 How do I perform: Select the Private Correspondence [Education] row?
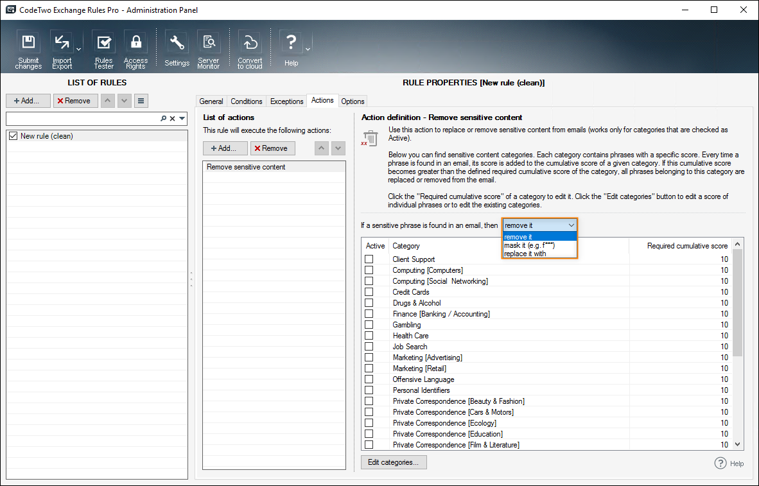click(546, 434)
